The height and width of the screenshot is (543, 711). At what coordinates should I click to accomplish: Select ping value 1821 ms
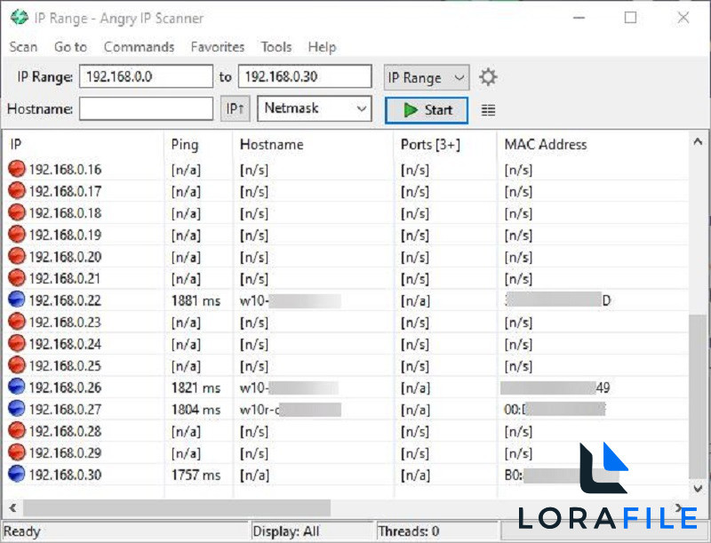[196, 387]
